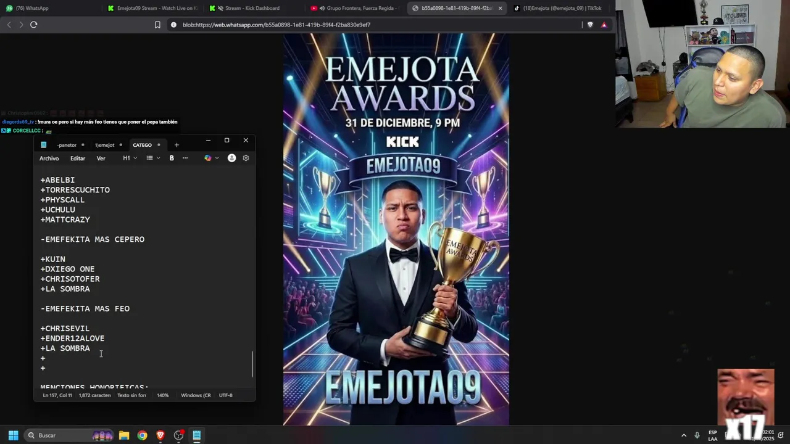Click the Brave Rewards triangle icon
This screenshot has width=790, height=444.
point(604,25)
